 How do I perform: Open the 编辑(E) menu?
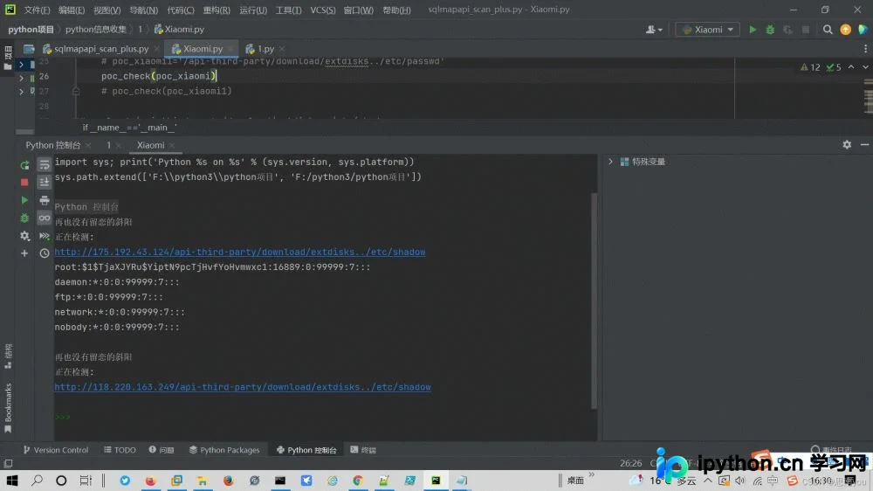[72, 10]
